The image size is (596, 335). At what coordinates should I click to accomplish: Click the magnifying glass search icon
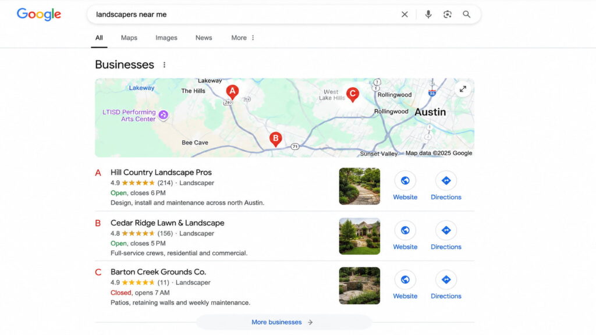466,15
